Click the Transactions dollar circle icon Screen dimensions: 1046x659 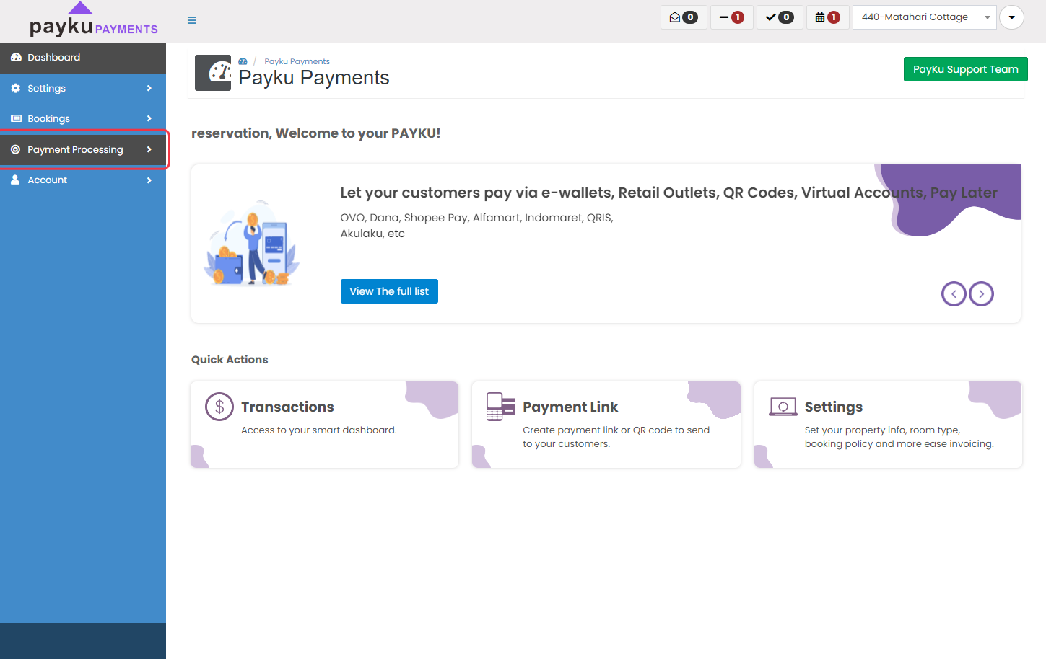click(219, 407)
